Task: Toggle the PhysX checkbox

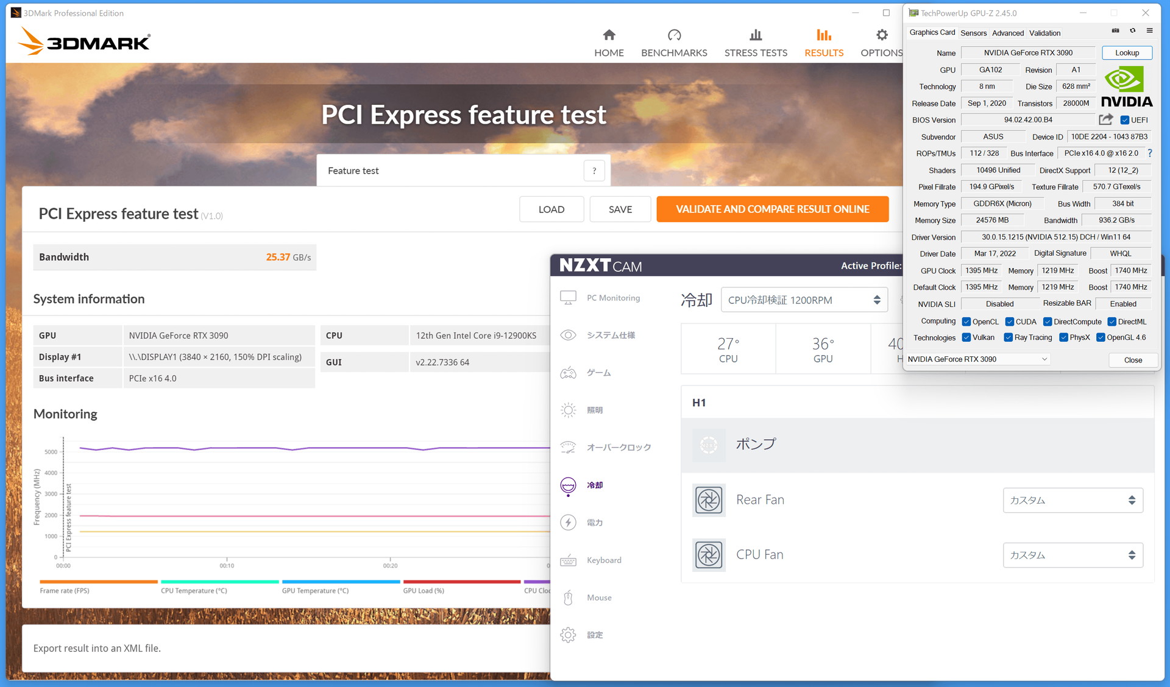Action: coord(1063,337)
